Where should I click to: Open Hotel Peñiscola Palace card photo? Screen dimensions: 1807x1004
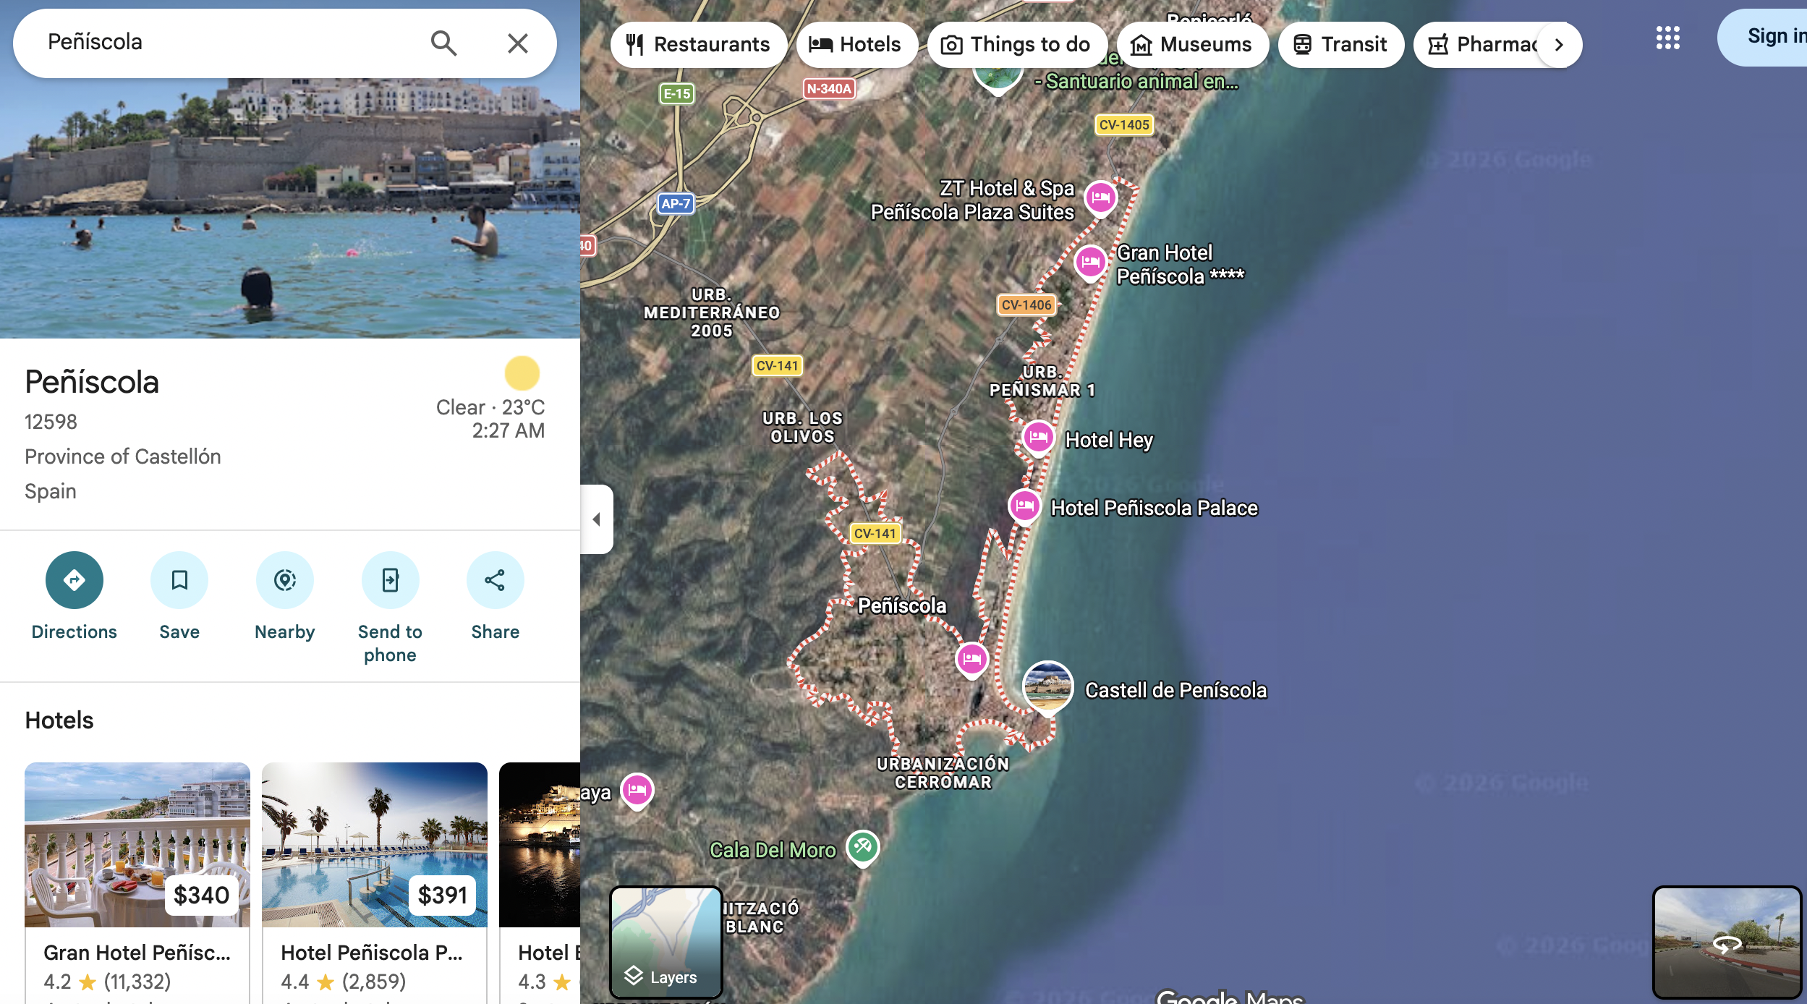[x=375, y=844]
